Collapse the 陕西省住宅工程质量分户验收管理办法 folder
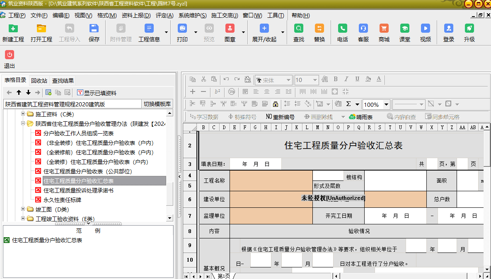Screen dimensions: 491x279 tap(23, 123)
